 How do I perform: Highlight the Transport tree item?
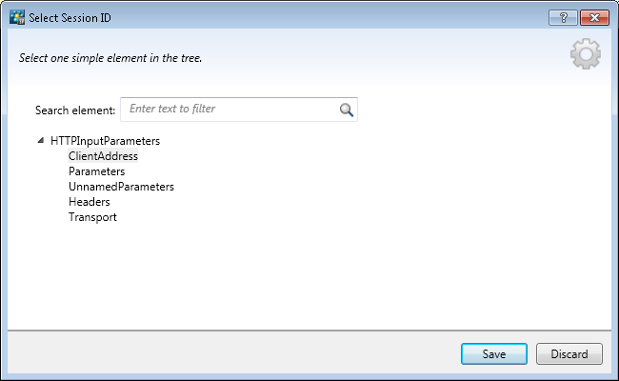pos(92,217)
